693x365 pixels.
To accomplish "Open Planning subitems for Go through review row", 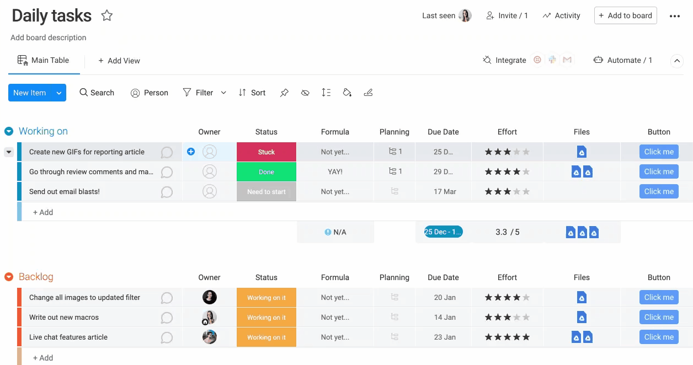I will click(x=395, y=171).
